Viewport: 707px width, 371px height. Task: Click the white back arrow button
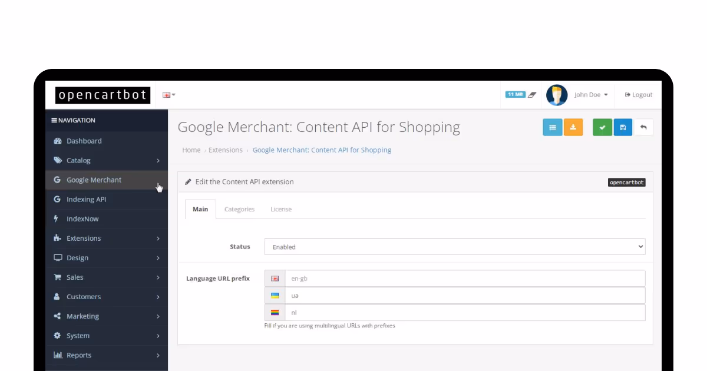coord(643,127)
